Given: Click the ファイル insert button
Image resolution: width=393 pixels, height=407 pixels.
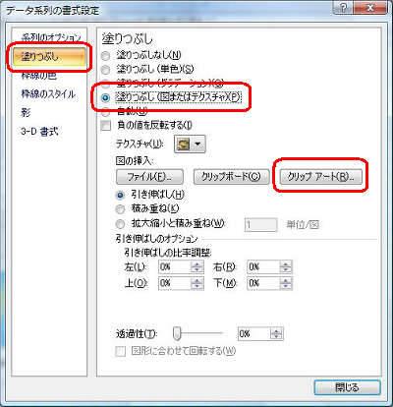Looking at the screenshot, I should point(149,177).
